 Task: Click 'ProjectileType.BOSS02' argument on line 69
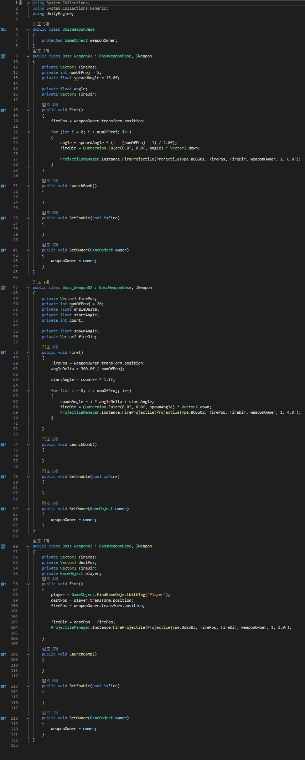pyautogui.click(x=181, y=413)
